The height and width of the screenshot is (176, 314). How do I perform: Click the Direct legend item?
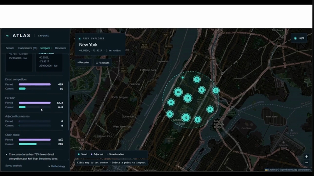point(83,154)
